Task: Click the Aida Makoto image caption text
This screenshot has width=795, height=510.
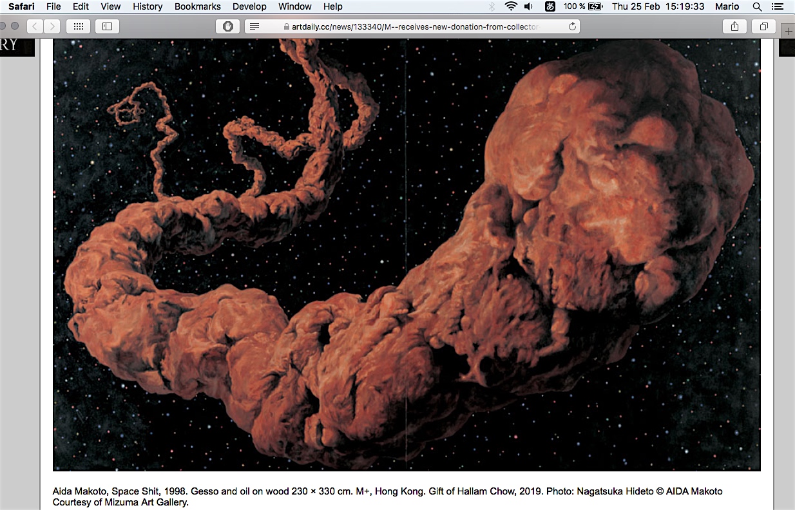Action: [387, 496]
